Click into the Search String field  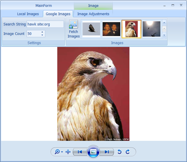(x=45, y=24)
